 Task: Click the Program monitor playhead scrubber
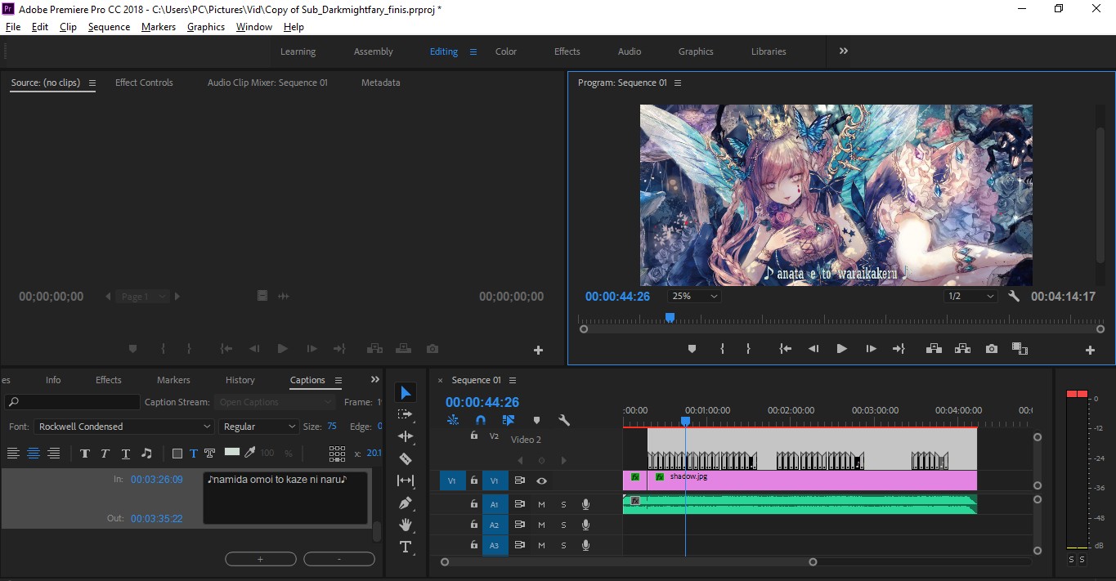(x=670, y=317)
